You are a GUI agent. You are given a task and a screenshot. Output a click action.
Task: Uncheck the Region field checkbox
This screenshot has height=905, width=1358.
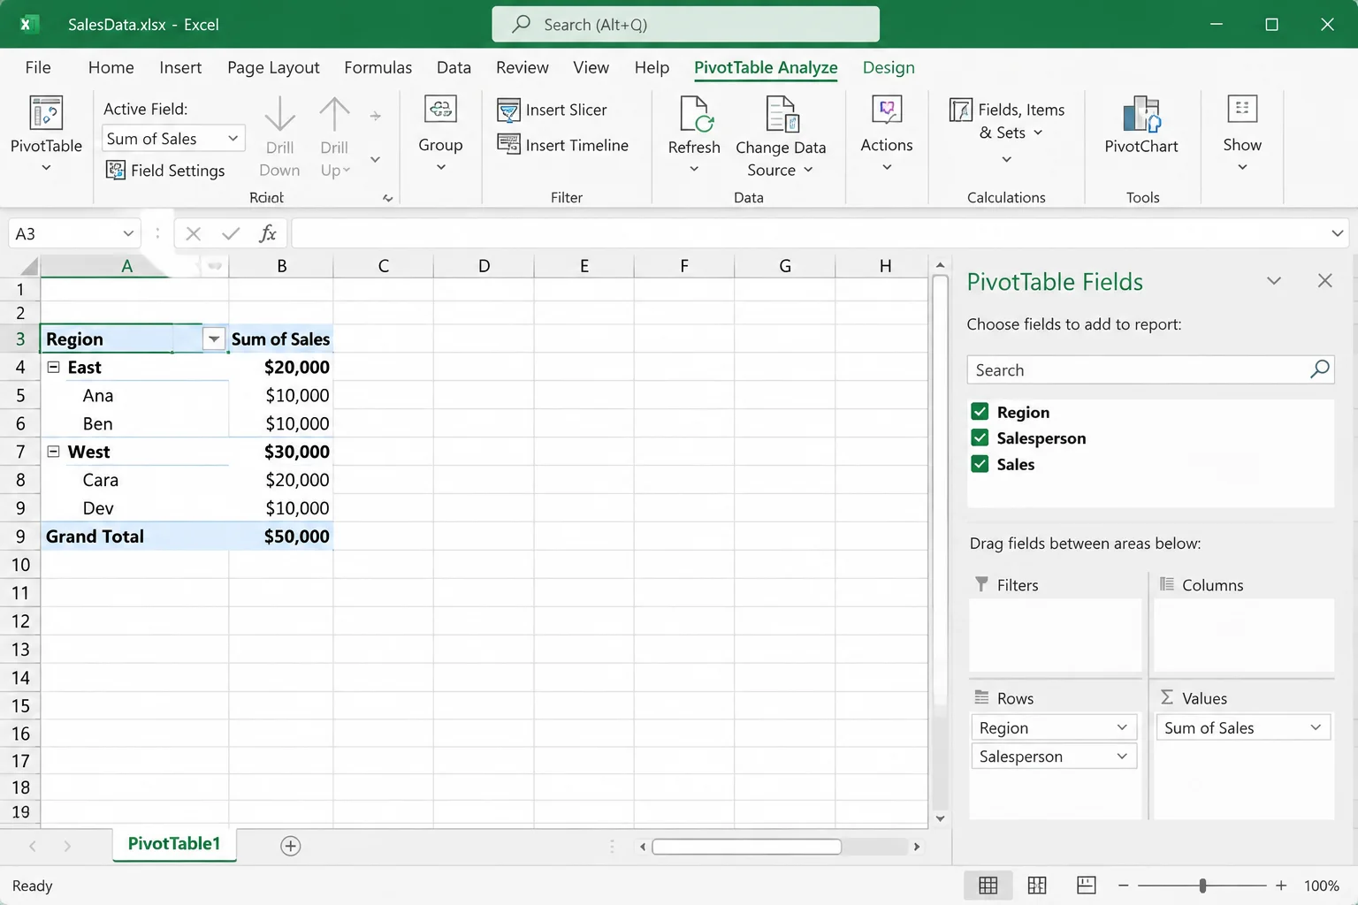[x=980, y=412]
